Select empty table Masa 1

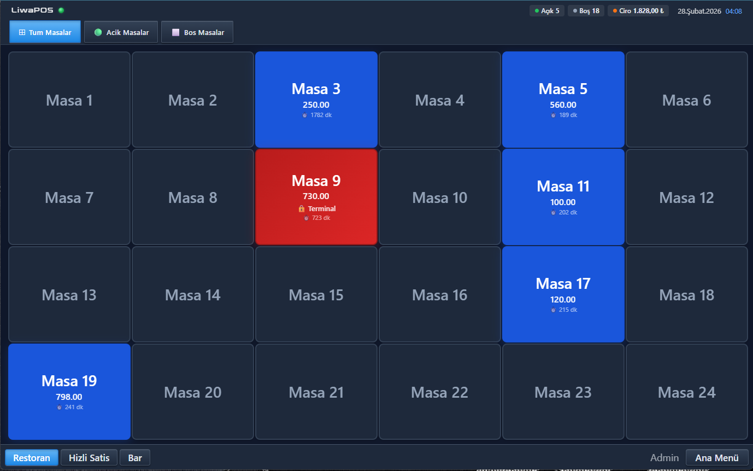point(69,100)
